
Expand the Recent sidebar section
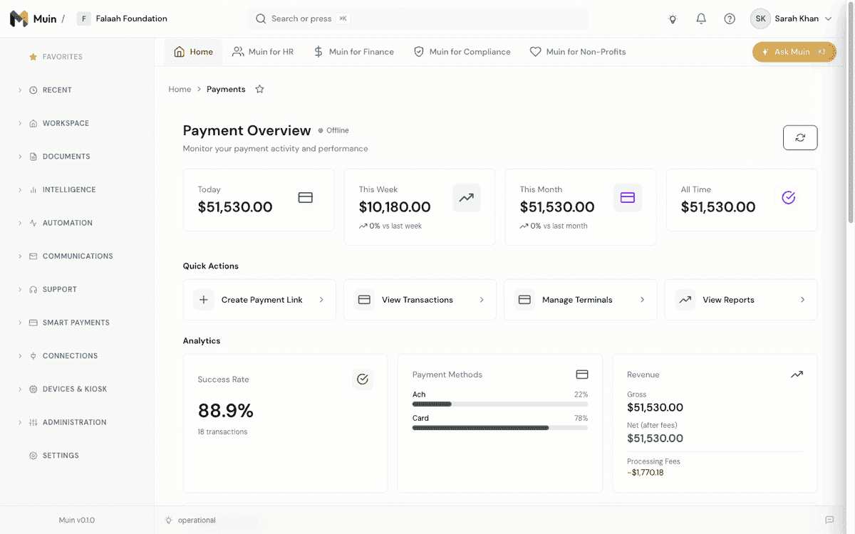coord(20,90)
